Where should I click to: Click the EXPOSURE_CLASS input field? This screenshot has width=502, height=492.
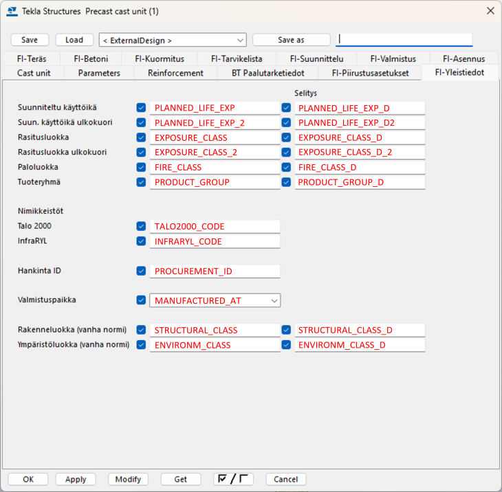[215, 137]
